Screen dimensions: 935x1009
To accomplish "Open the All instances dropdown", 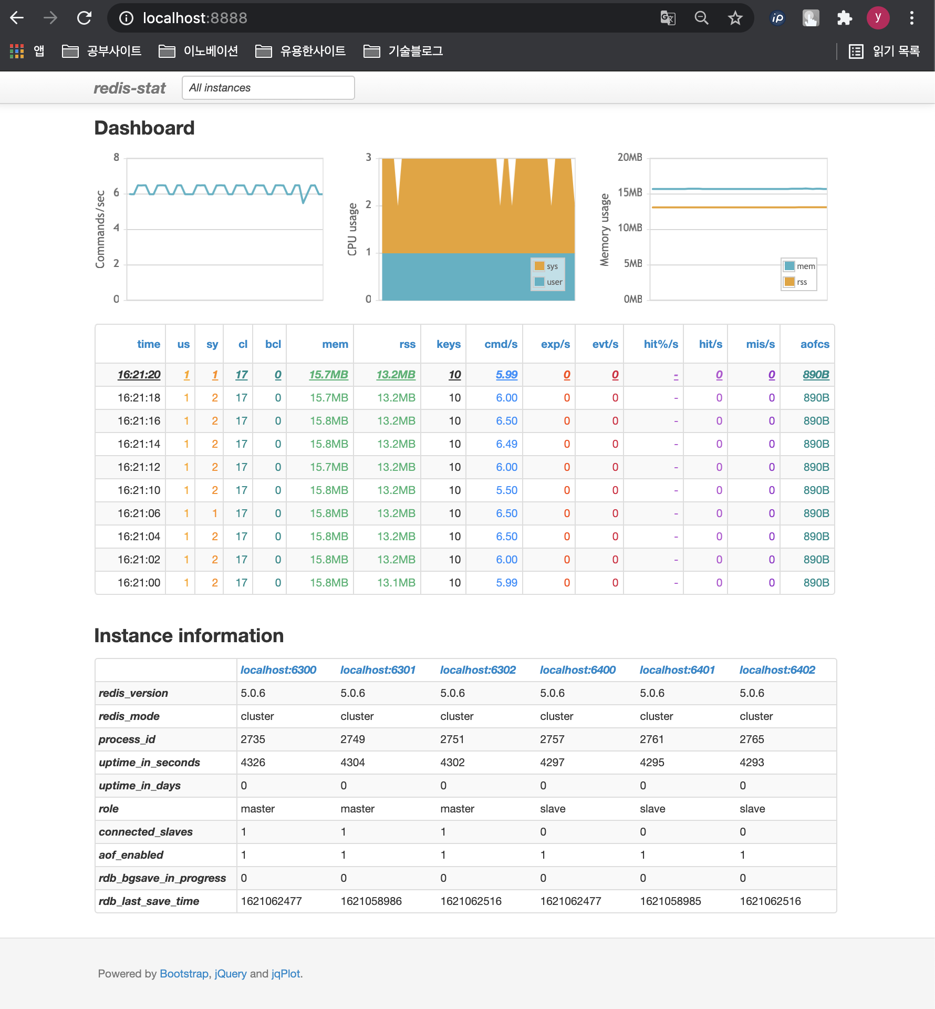I will 268,88.
